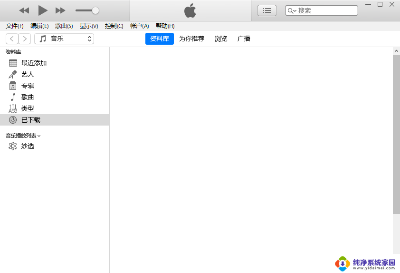Go back with the left arrow button
The image size is (400, 273).
[12, 39]
